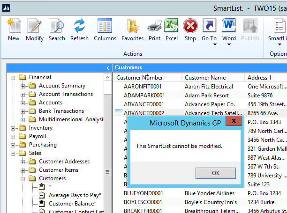Sort by Customer Number column header

click(x=147, y=78)
